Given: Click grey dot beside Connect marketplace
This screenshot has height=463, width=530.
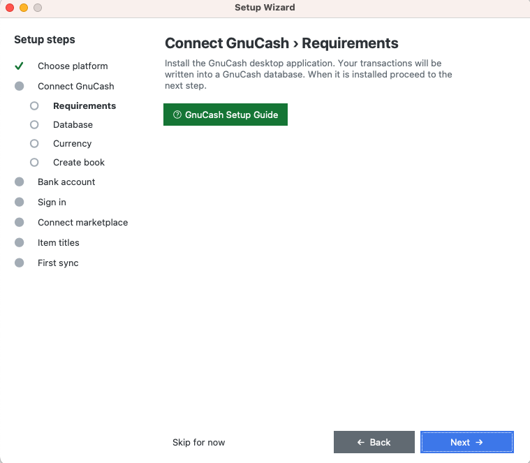Looking at the screenshot, I should pyautogui.click(x=20, y=222).
